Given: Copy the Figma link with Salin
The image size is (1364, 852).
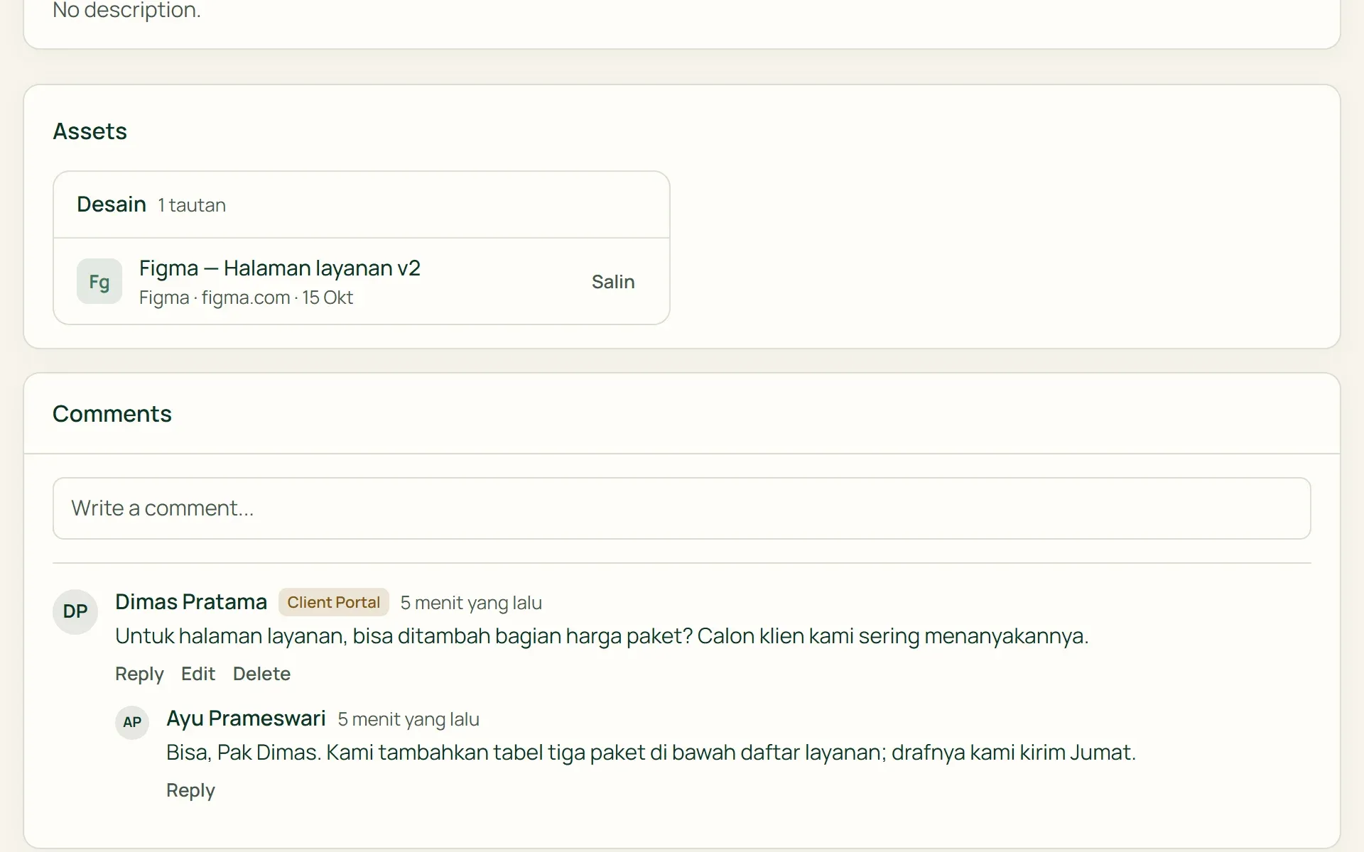Looking at the screenshot, I should tap(613, 282).
